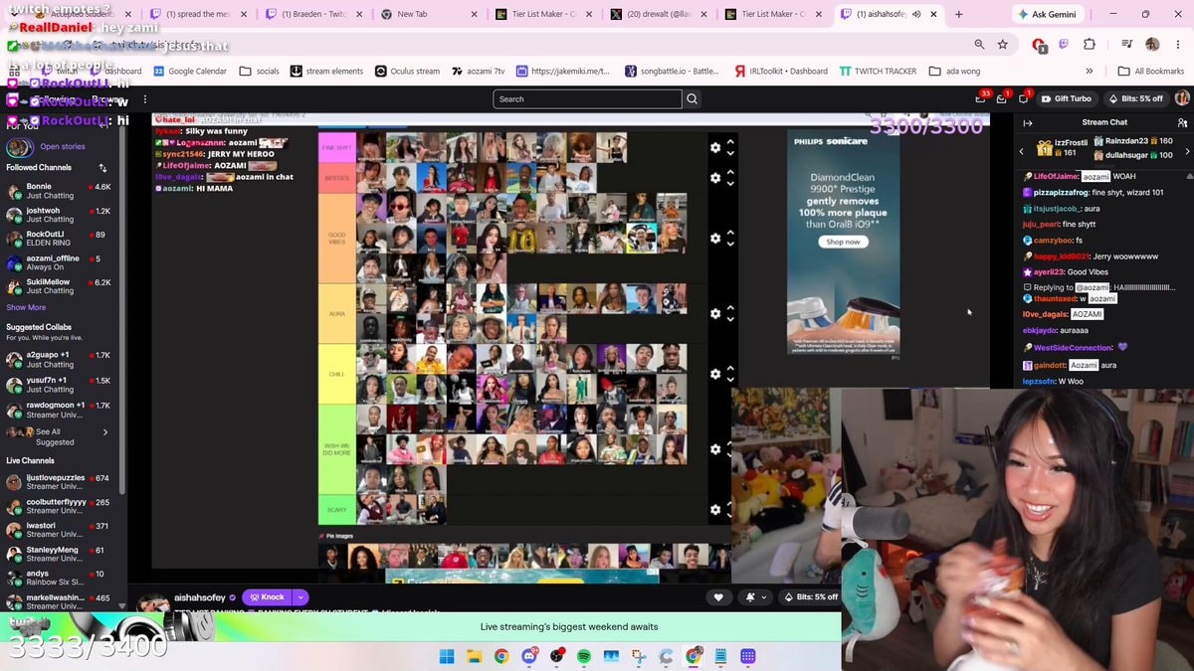The height and width of the screenshot is (671, 1194).
Task: Open the songbattle.io bookmark
Action: pos(672,72)
